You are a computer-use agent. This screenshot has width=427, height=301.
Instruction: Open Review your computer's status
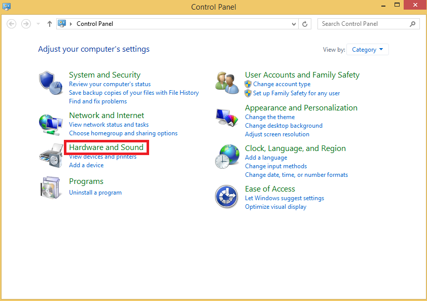(x=110, y=84)
